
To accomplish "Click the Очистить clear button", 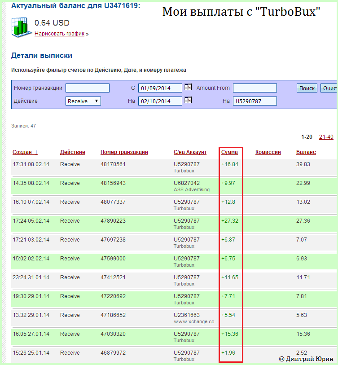I will (329, 88).
